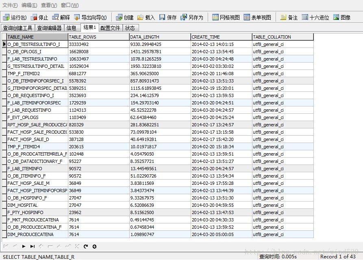Click the TMP_F_ITEMID2 cell

point(37,74)
